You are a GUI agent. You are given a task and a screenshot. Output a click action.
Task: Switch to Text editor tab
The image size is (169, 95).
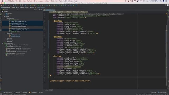click(x=51, y=90)
